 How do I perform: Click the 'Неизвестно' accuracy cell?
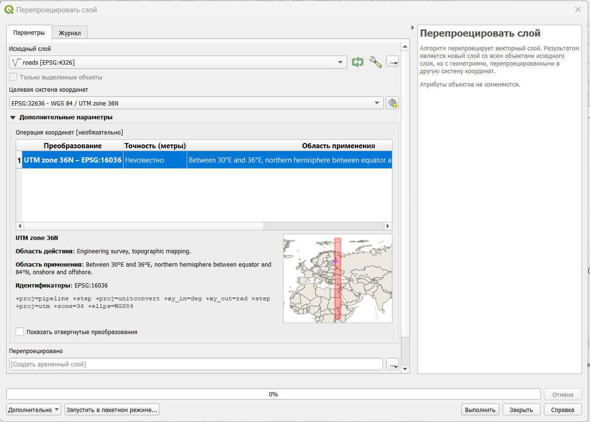pyautogui.click(x=155, y=160)
